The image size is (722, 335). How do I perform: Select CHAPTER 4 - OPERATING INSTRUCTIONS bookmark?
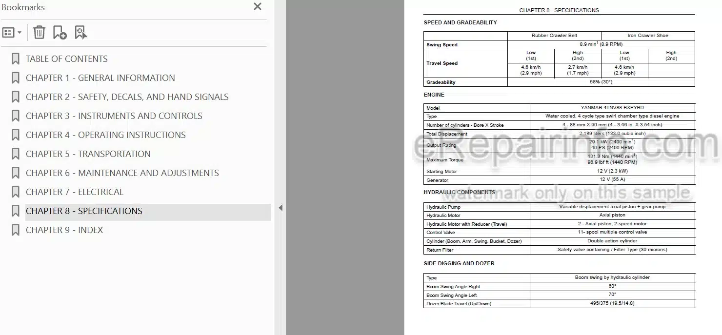pos(105,135)
